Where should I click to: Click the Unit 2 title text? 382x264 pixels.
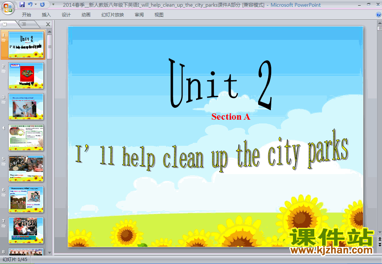pos(220,84)
